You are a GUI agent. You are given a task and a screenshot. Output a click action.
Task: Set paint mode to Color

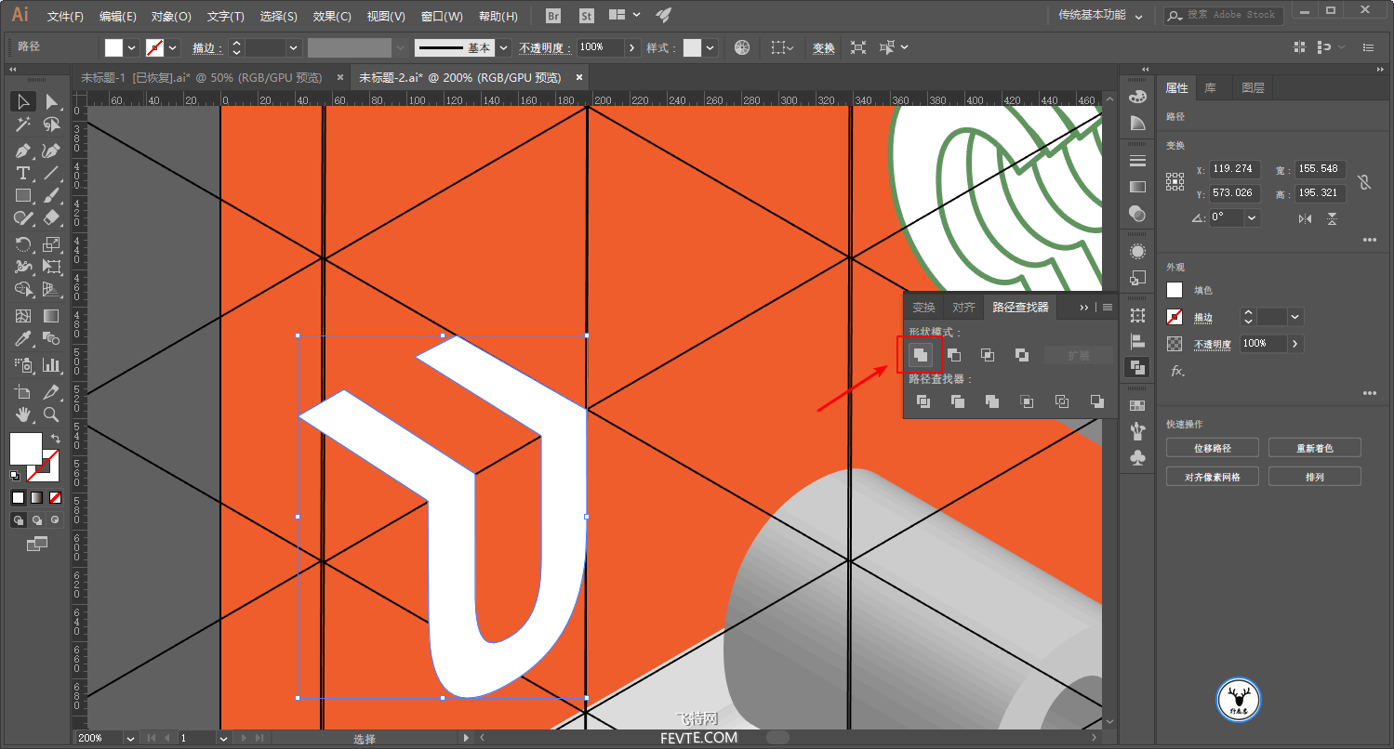[x=18, y=498]
